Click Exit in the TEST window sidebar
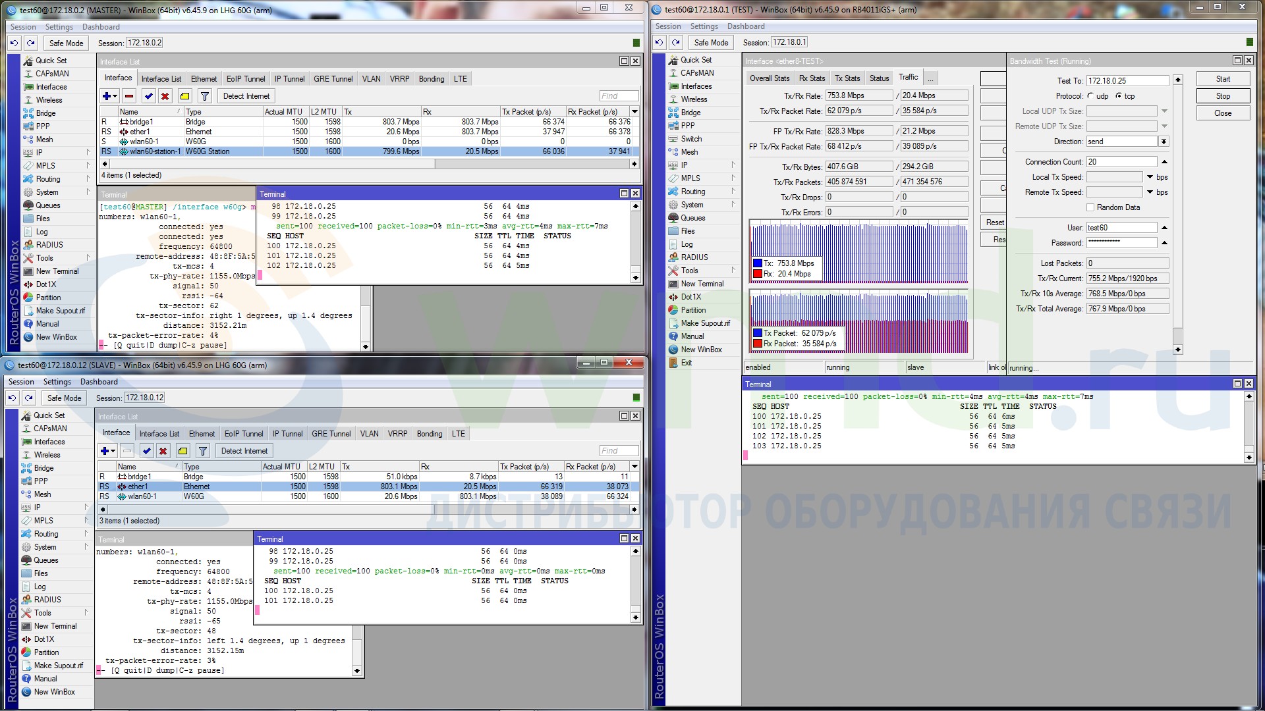The image size is (1265, 711). click(687, 363)
